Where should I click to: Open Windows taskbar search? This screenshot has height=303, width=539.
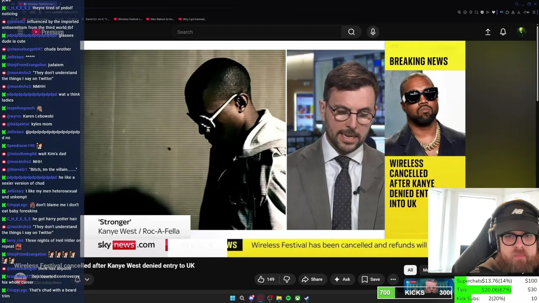click(x=242, y=298)
